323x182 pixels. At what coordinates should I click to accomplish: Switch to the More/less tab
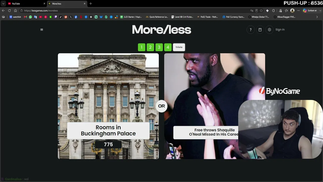[x=67, y=4]
